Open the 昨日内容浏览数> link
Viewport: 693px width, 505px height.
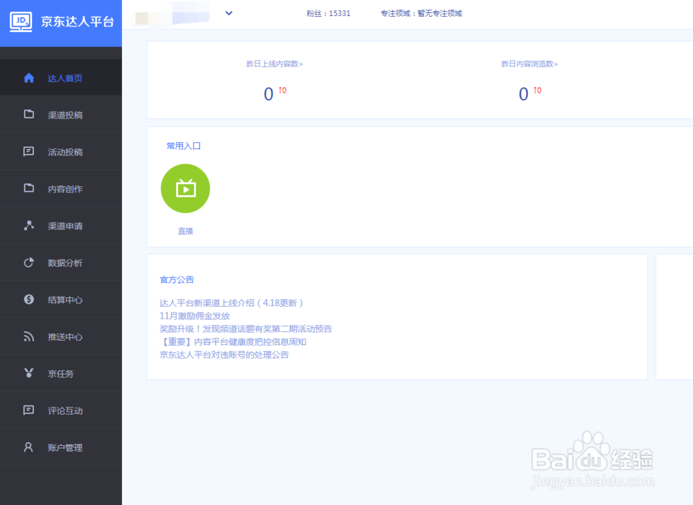point(529,64)
